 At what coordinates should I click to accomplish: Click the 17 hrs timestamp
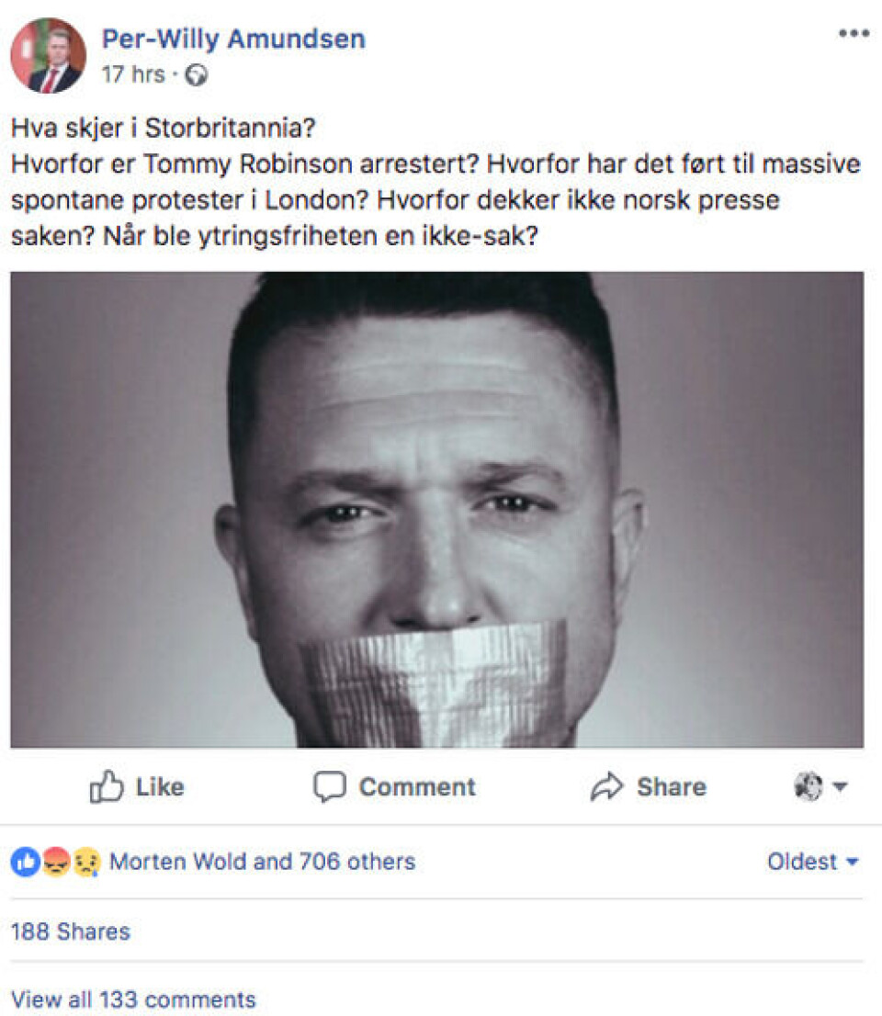[x=133, y=75]
